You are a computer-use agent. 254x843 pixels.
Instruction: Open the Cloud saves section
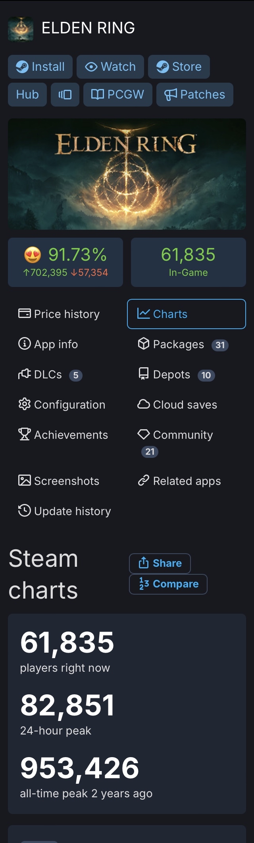[x=177, y=405]
